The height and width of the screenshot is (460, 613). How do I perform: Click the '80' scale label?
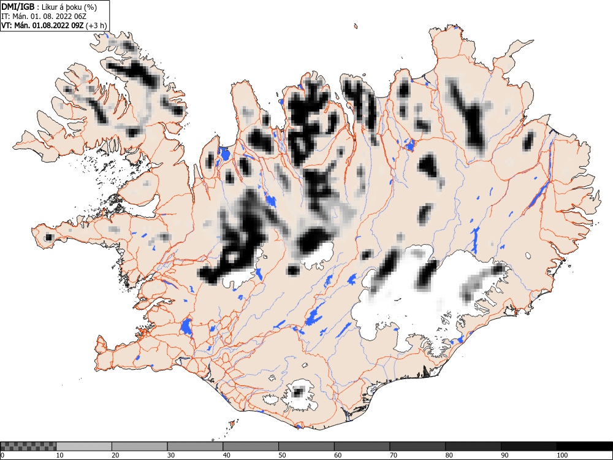[449, 455]
